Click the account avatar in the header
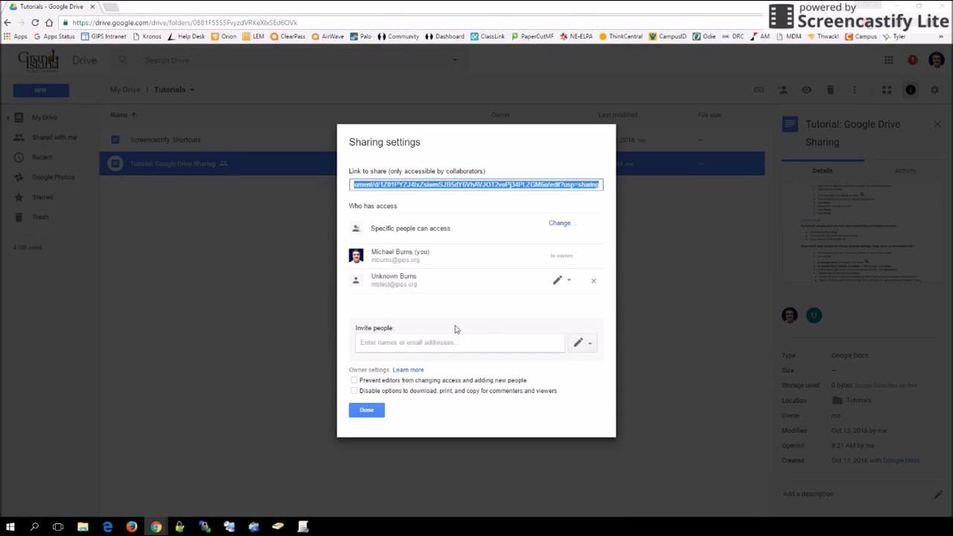 pyautogui.click(x=937, y=60)
